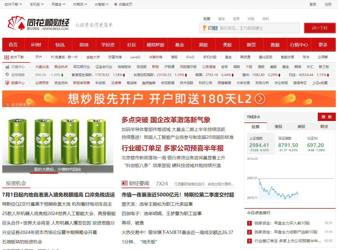Open 快讯 in the red navigation bar
The width and height of the screenshot is (338, 250).
(x=60, y=45)
